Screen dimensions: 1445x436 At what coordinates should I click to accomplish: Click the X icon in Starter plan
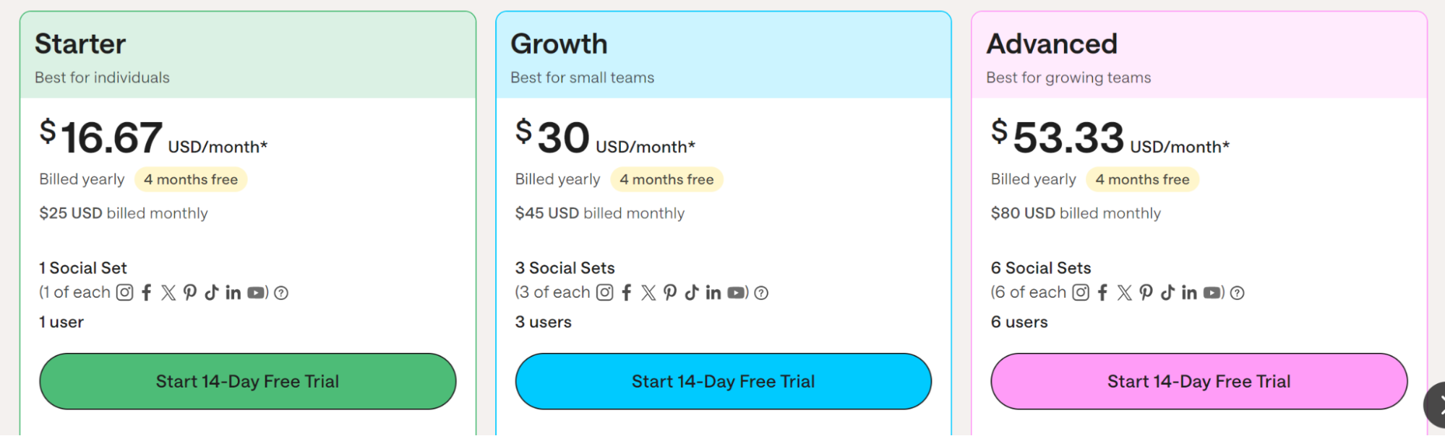pos(168,292)
